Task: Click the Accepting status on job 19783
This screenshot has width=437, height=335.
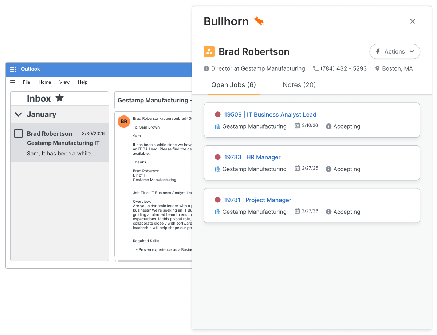Action: (347, 169)
